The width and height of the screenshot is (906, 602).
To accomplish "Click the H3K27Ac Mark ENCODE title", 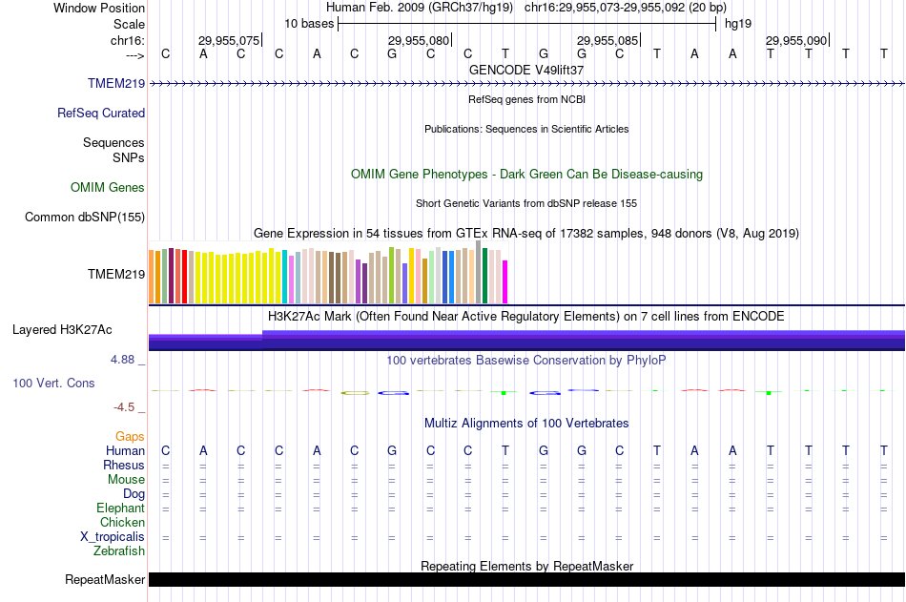I will (526, 317).
